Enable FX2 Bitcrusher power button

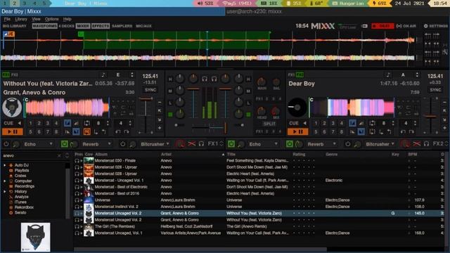pos(347,143)
